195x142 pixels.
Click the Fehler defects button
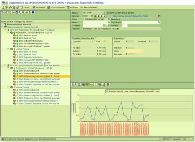tap(26, 7)
